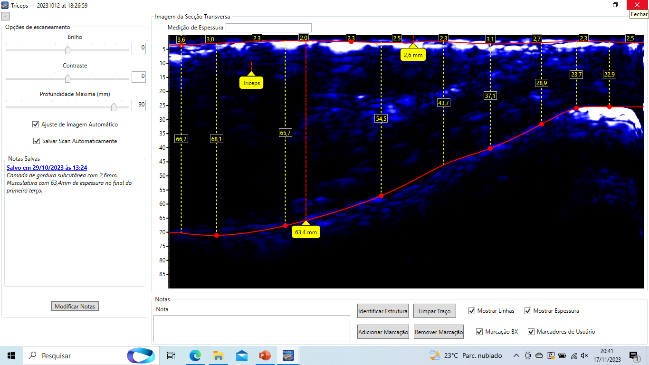Click the Identificar Estrutura button

point(382,311)
